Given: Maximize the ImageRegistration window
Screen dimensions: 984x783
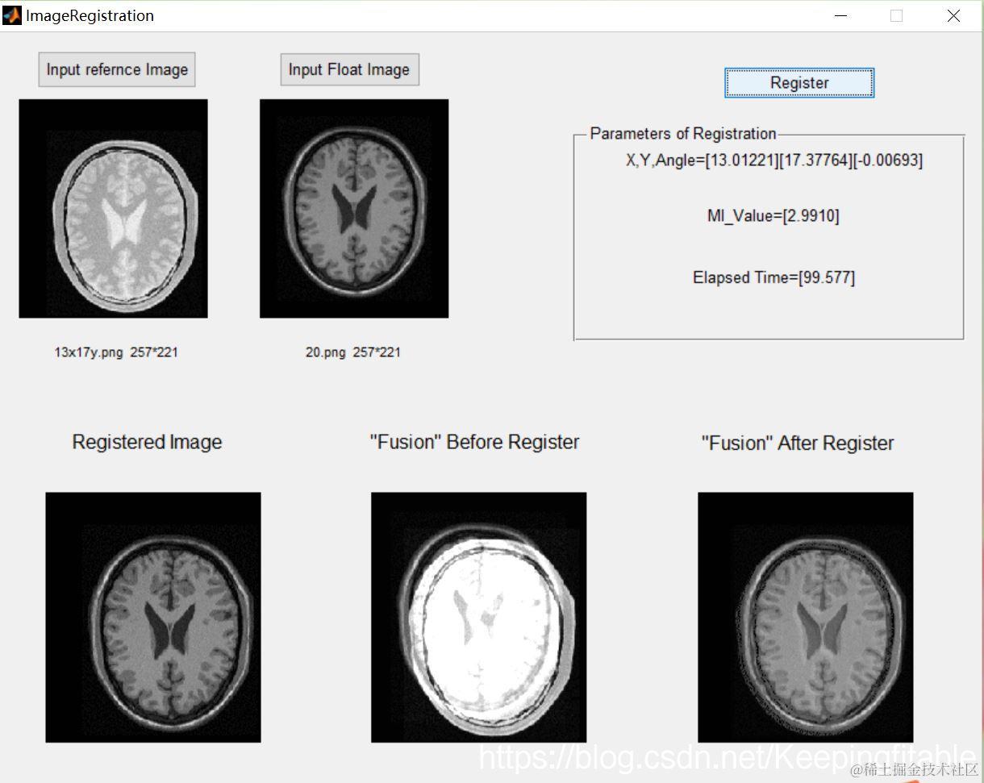Looking at the screenshot, I should [896, 15].
